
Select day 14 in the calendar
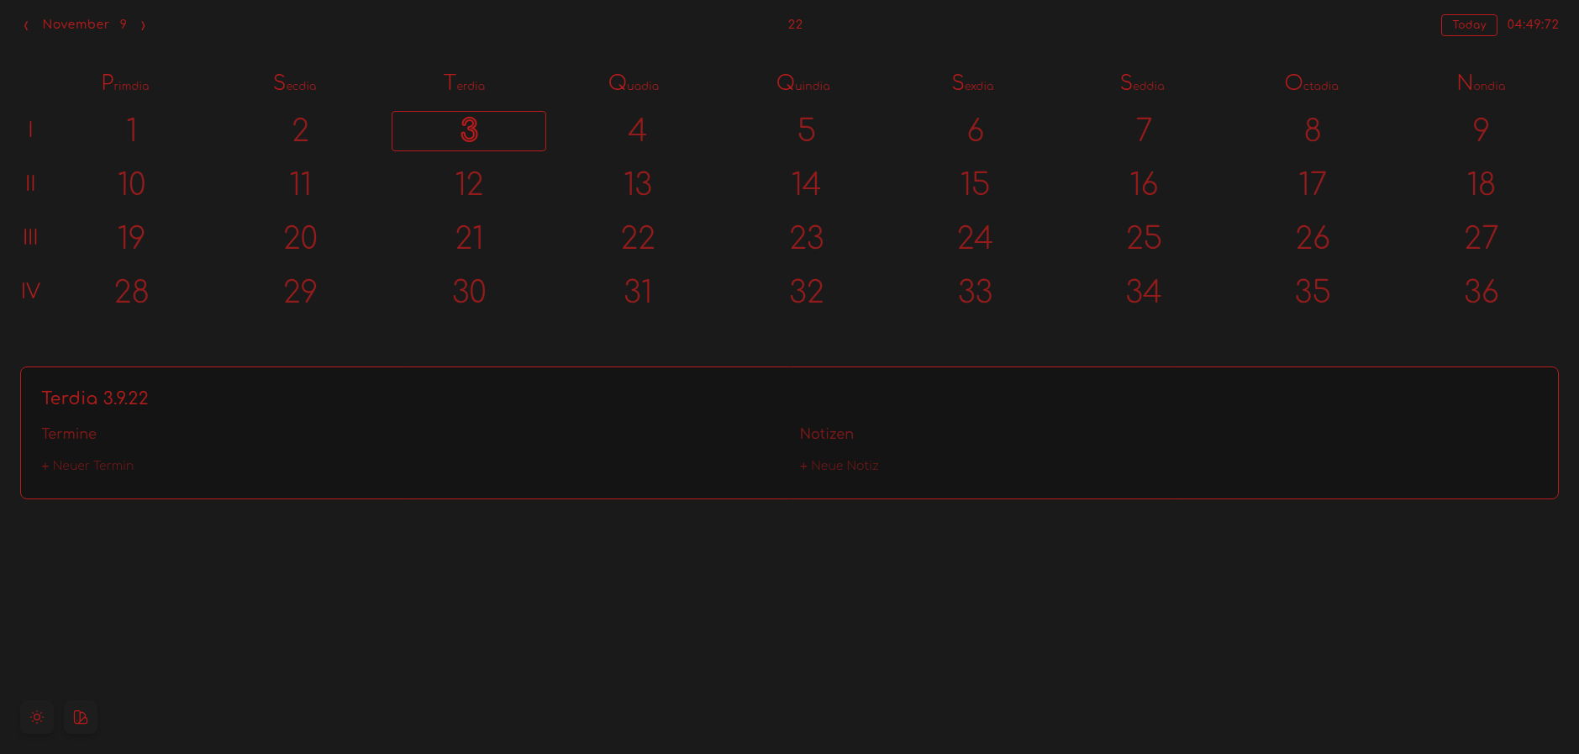(x=806, y=184)
